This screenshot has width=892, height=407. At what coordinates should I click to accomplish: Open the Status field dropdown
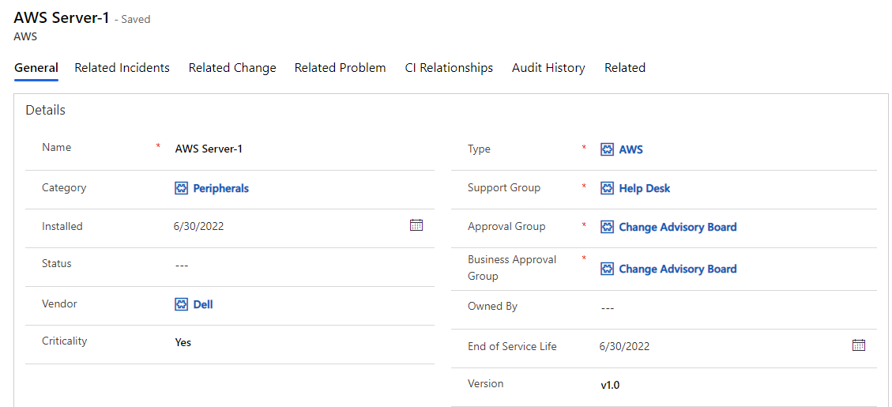click(300, 266)
